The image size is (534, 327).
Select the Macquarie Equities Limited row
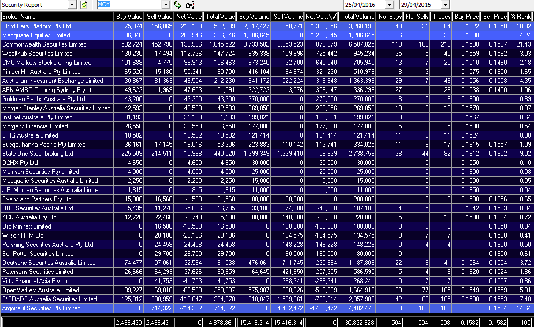266,35
